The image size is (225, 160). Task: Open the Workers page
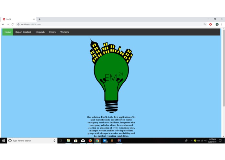click(x=64, y=32)
